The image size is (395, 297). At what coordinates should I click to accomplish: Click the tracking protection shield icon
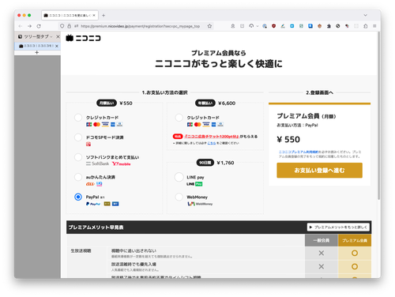62,26
